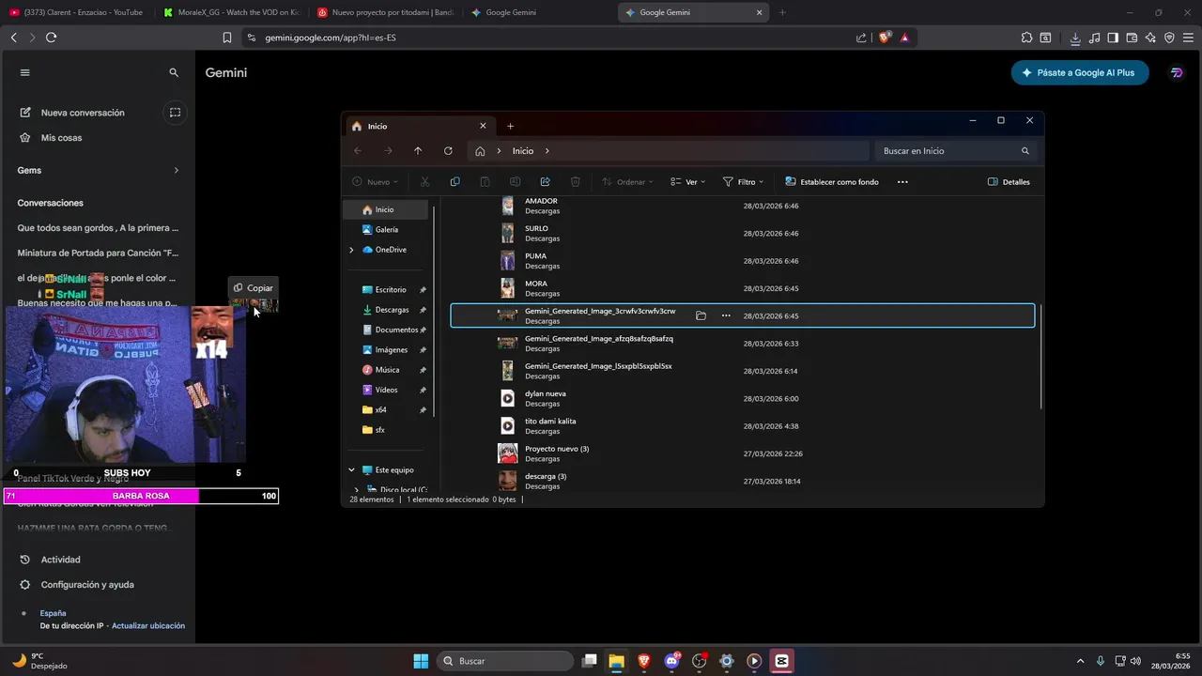The image size is (1202, 676).
Task: Open file location icon on selected Gemini image row
Action: [x=701, y=315]
